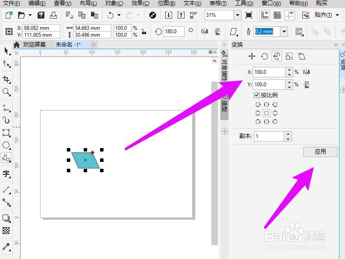345x259 pixels.
Task: Expand the Undo history dropdown arrow
Action: 119,15
